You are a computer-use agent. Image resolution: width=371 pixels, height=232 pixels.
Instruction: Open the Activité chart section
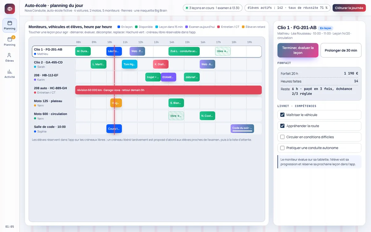point(10,74)
